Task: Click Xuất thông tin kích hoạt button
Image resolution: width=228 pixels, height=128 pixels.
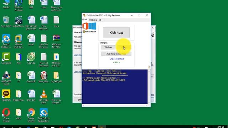Action: [116, 54]
